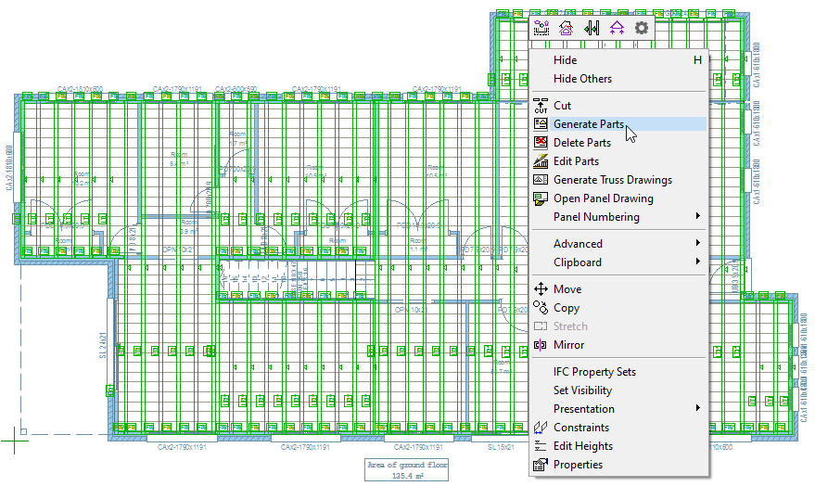Choose Hide Others in context menu

tap(582, 79)
